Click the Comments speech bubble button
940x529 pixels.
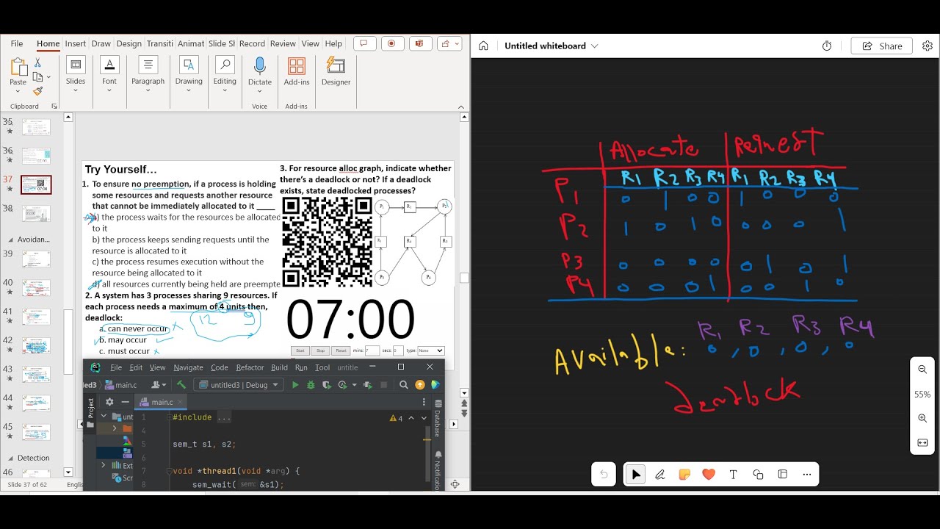coord(365,43)
